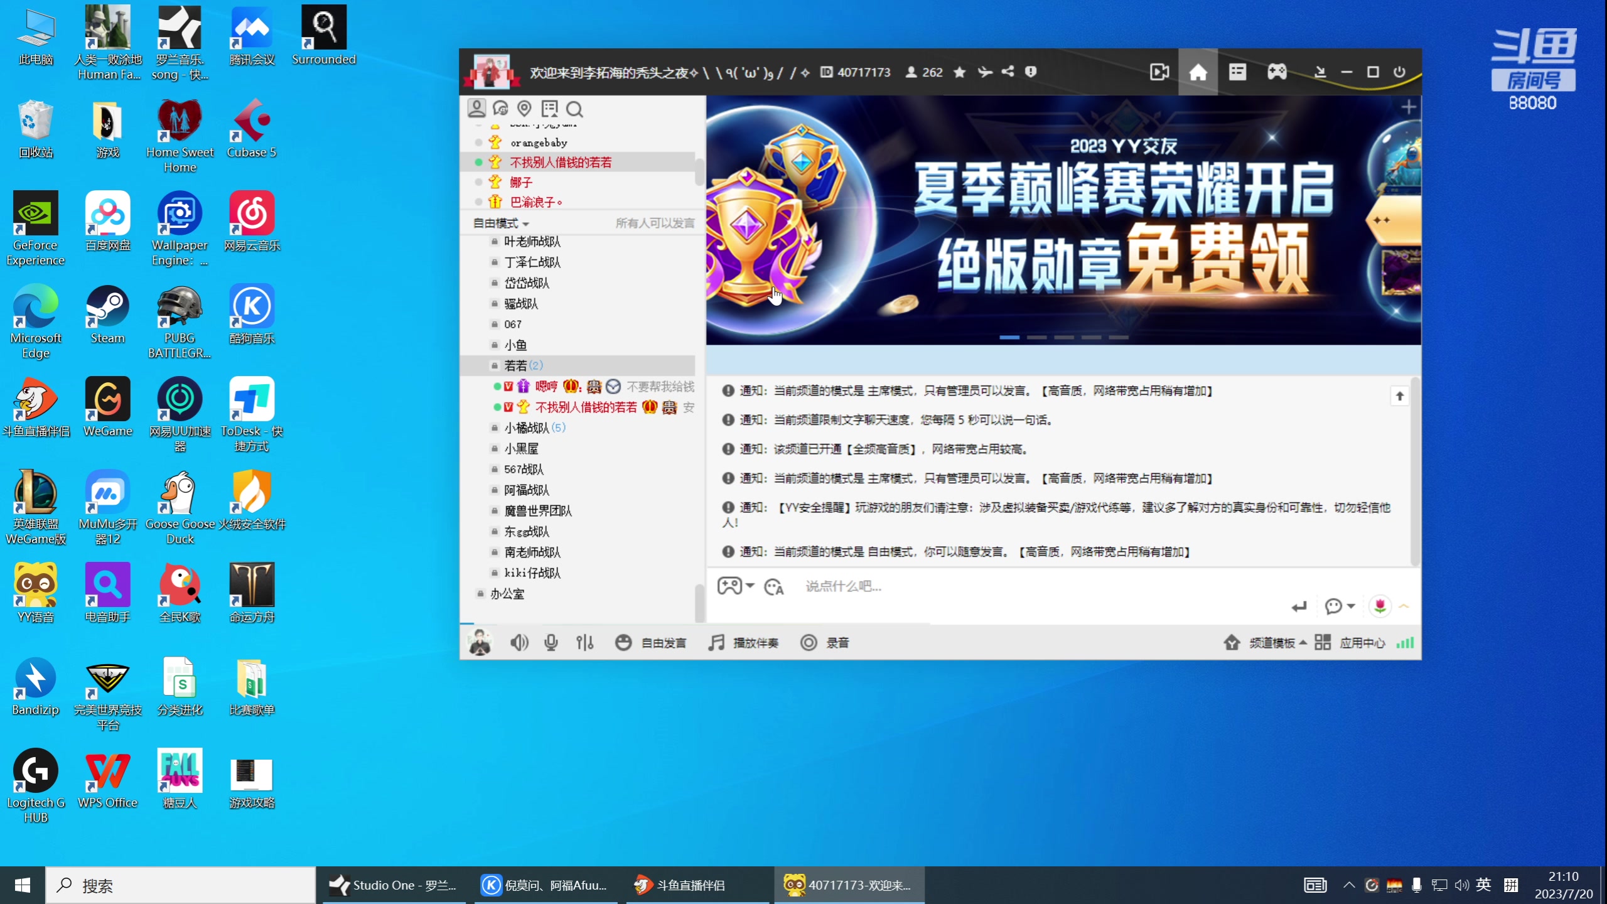
Task: Open the audio mixer settings
Action: click(x=584, y=642)
